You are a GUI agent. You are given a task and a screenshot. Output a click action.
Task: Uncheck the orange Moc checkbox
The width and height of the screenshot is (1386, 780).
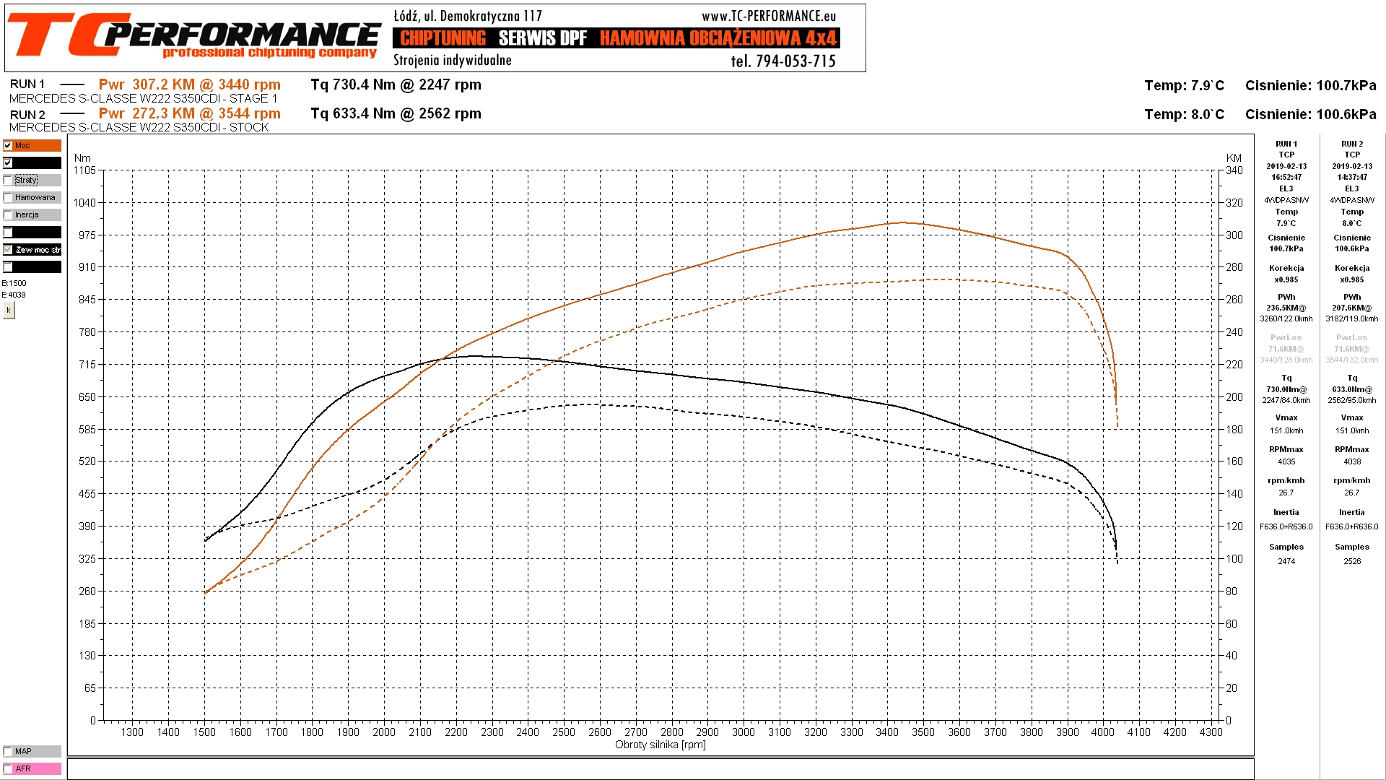[8, 145]
